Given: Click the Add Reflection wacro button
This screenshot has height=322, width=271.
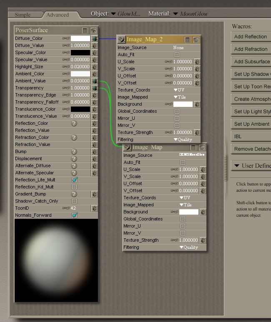Looking at the screenshot, I should point(251,37).
